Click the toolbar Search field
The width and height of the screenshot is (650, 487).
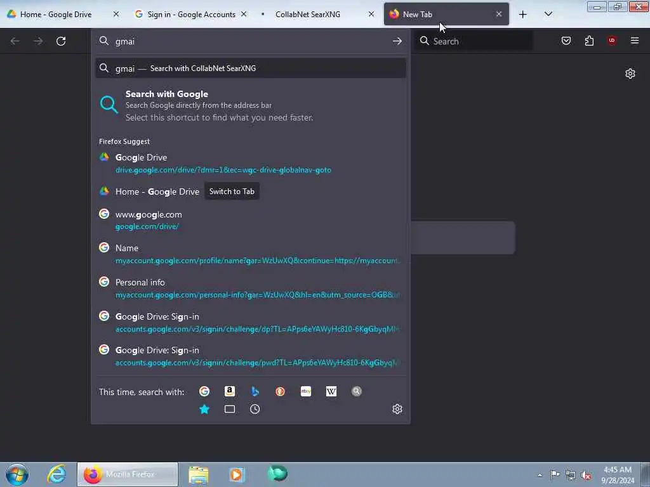pos(474,41)
